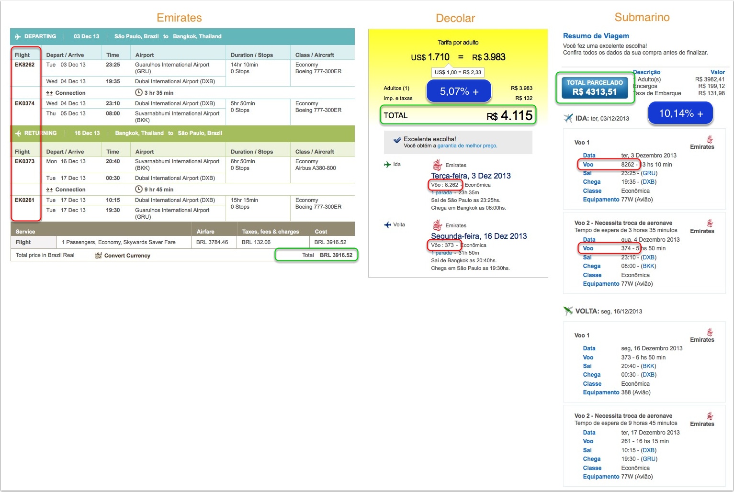Screen dimensions: 734x492
Task: Click Skywards Saver Fare passenger description
Action: [119, 242]
